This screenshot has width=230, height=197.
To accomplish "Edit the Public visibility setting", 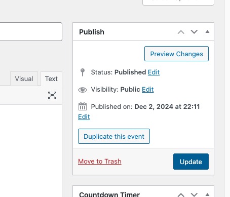I will tap(148, 90).
